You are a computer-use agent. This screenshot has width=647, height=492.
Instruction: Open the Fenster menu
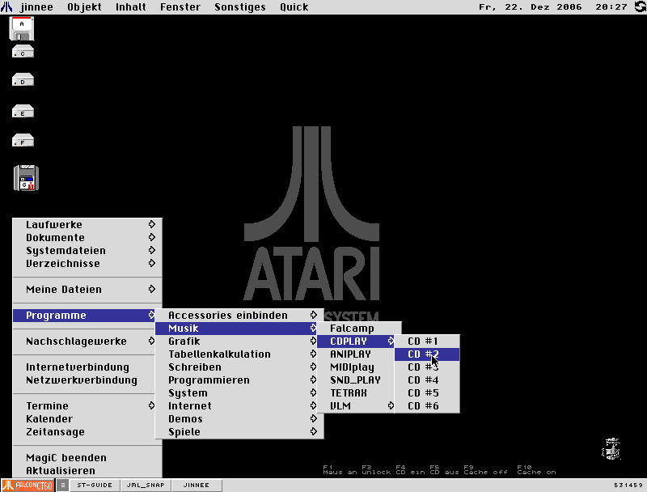180,7
